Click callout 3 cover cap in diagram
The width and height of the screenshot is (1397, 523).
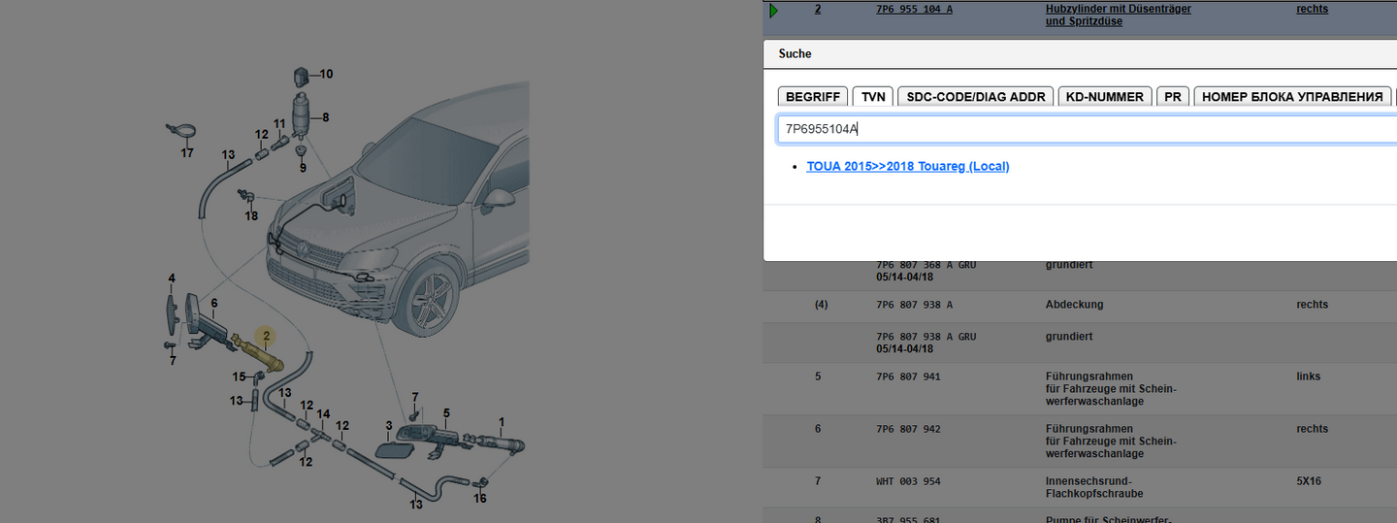389,426
